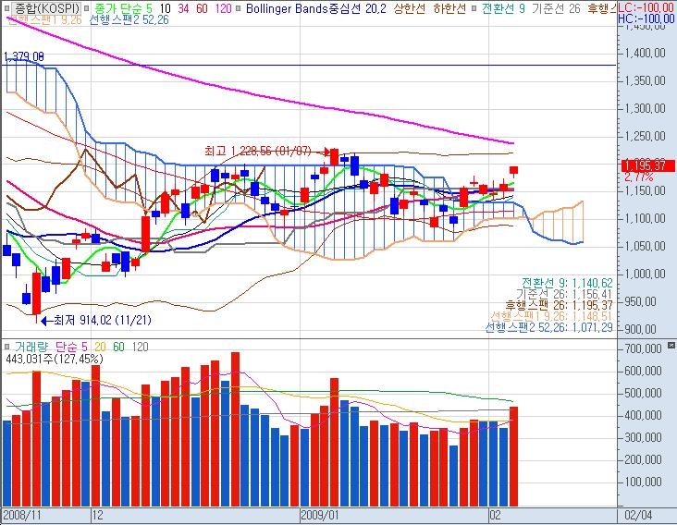This screenshot has width=677, height=525.
Task: Select the 2009/01 date on time axis
Action: point(321,512)
